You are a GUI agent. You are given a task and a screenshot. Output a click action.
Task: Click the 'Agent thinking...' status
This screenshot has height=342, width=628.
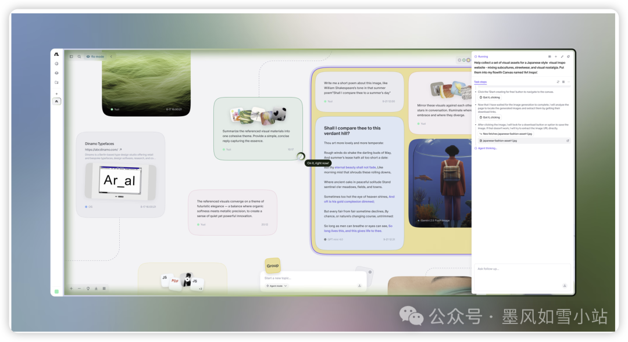click(486, 148)
